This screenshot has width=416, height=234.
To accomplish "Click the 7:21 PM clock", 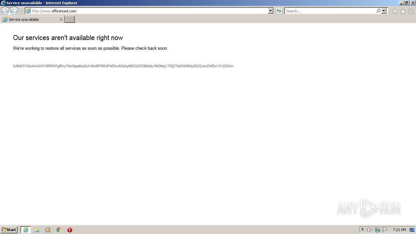I will coord(399,230).
